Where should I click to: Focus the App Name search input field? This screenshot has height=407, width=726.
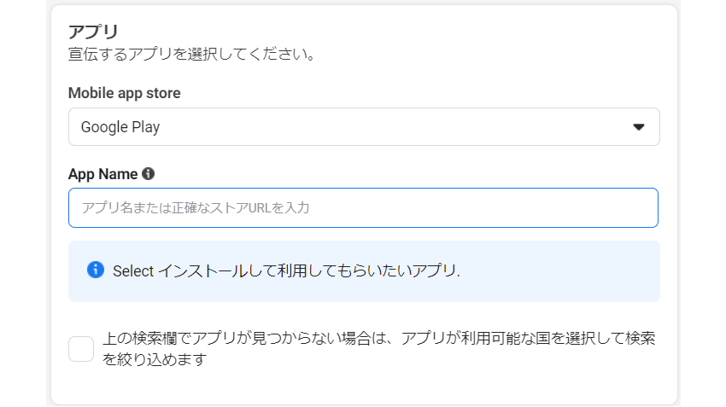[x=363, y=207]
